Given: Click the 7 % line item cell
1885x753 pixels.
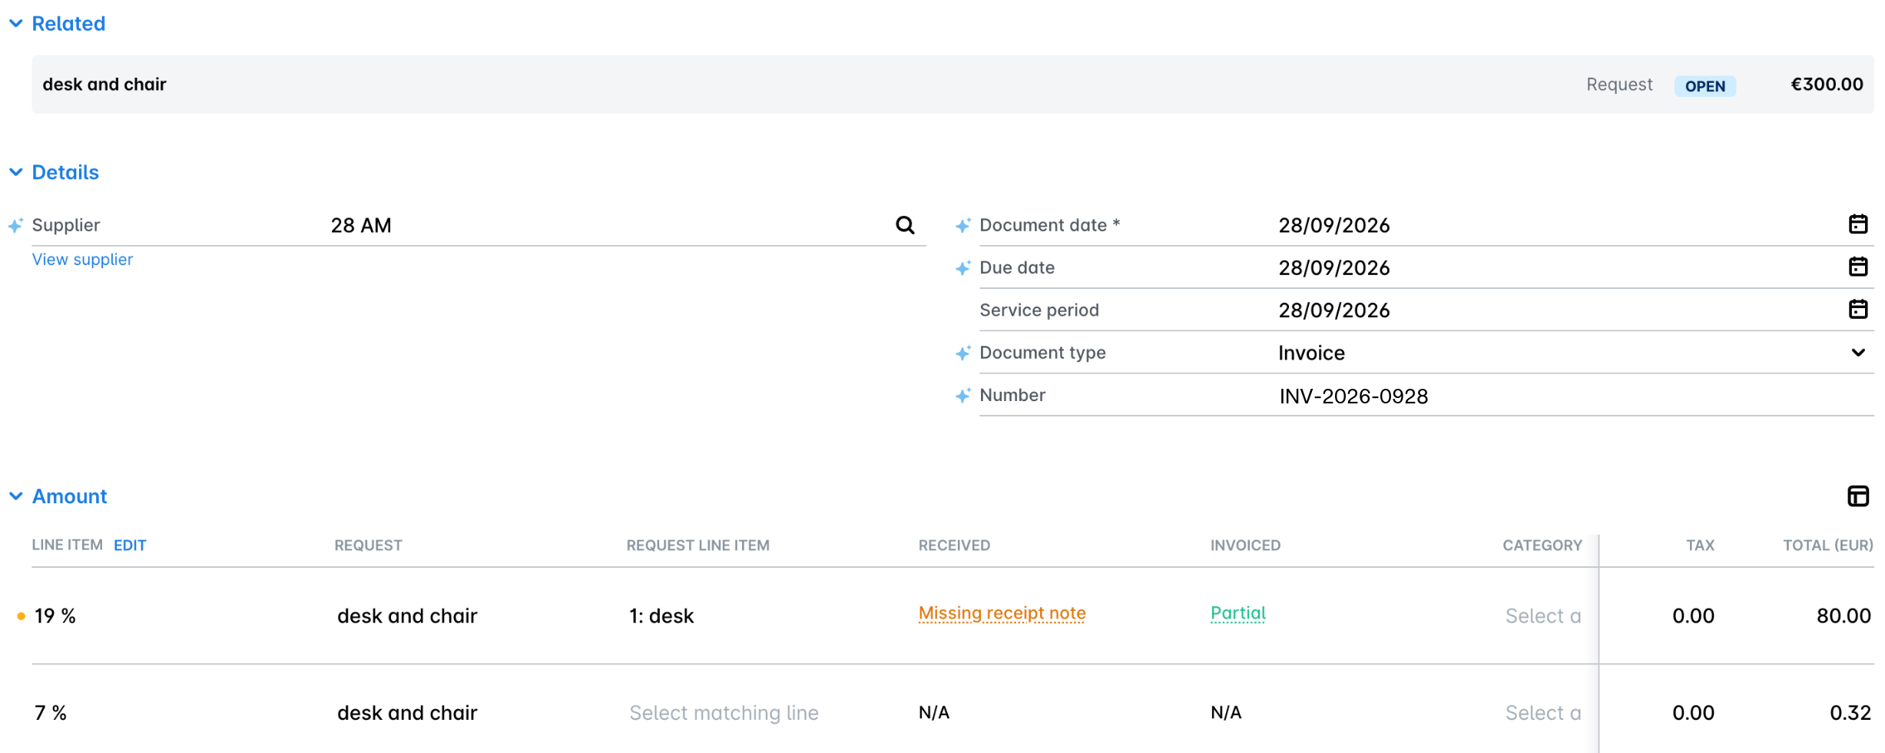Looking at the screenshot, I should (x=51, y=712).
